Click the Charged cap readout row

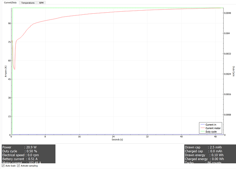[x=203, y=151]
